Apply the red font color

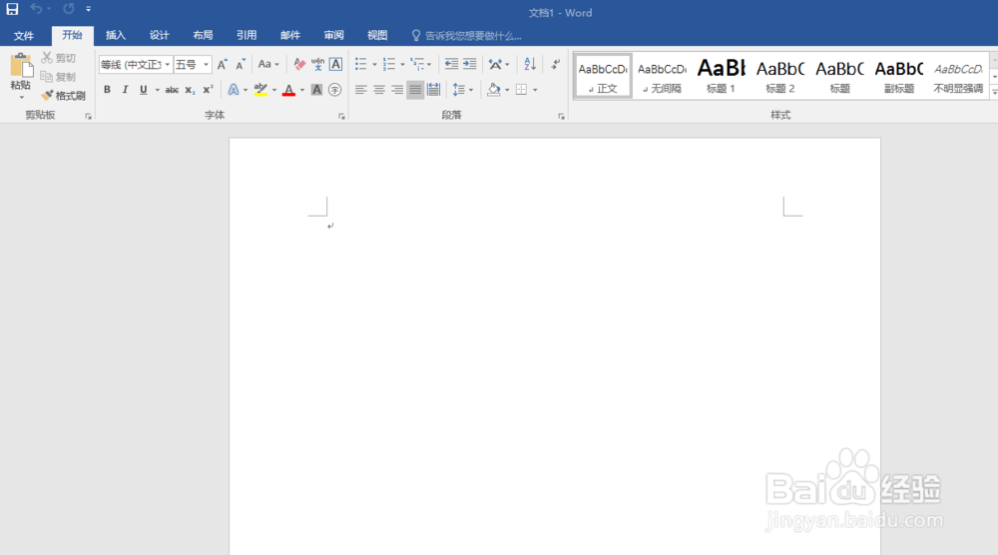tap(289, 90)
